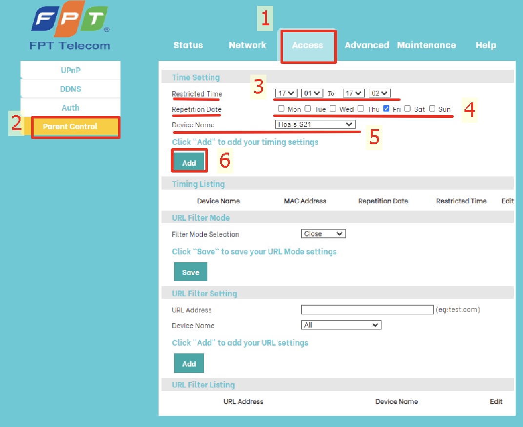The height and width of the screenshot is (427, 523).
Task: Open the Status tab
Action: tap(188, 45)
